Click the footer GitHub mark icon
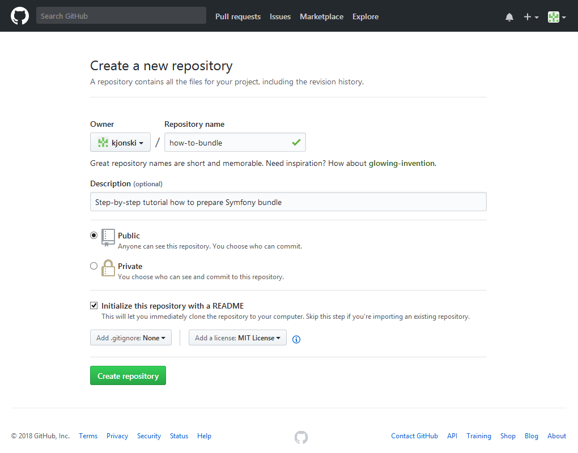 coord(301,437)
